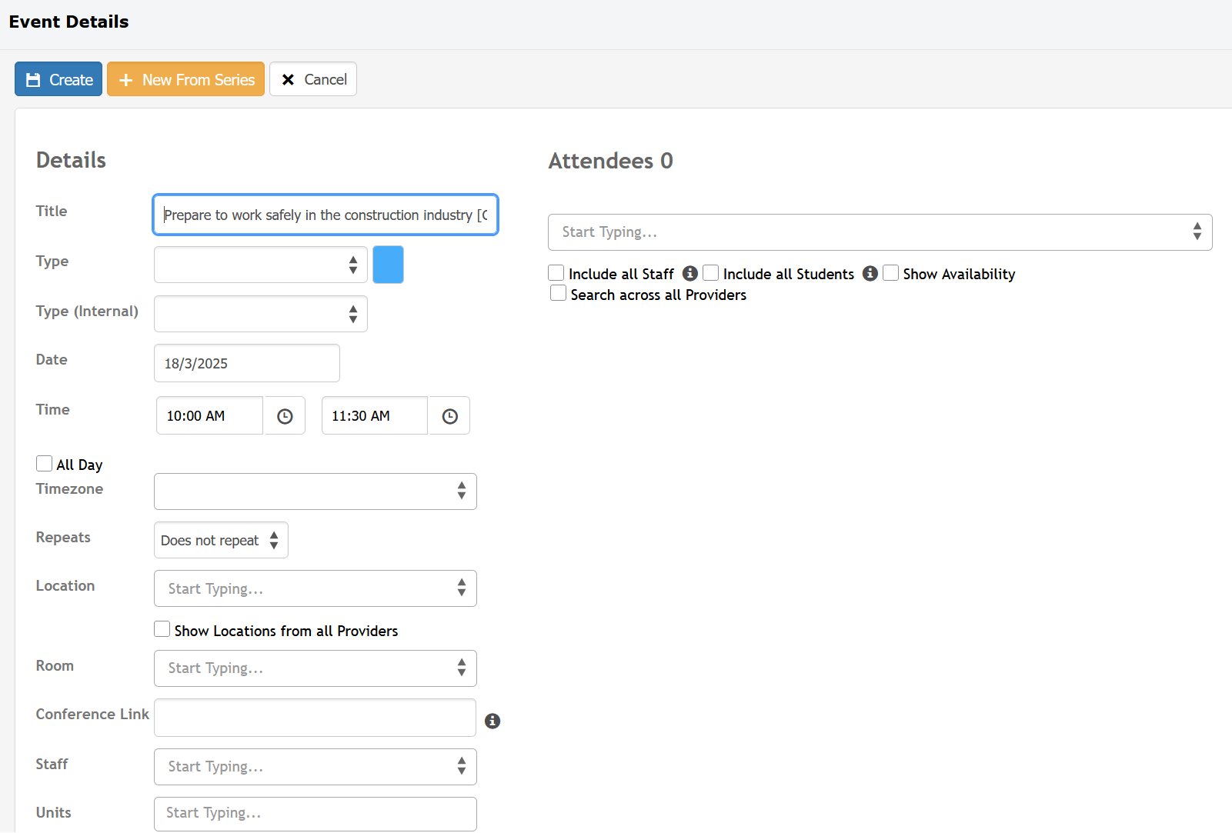The image size is (1232, 833).
Task: Click the start time clock icon
Action: 285,416
